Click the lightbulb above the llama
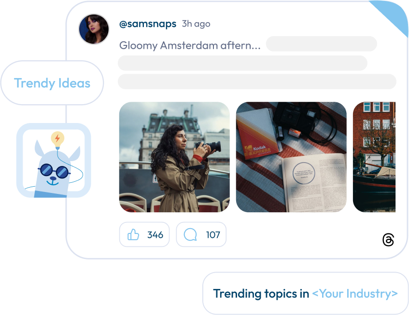This screenshot has width=409, height=315. [57, 139]
